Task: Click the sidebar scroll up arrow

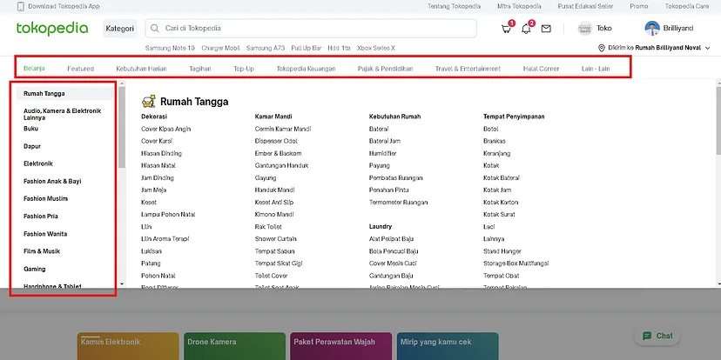Action: (122, 83)
